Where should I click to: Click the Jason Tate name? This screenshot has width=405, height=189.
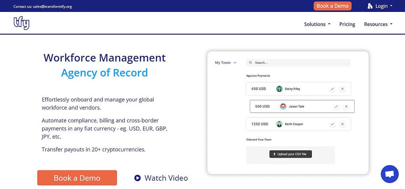(x=297, y=106)
